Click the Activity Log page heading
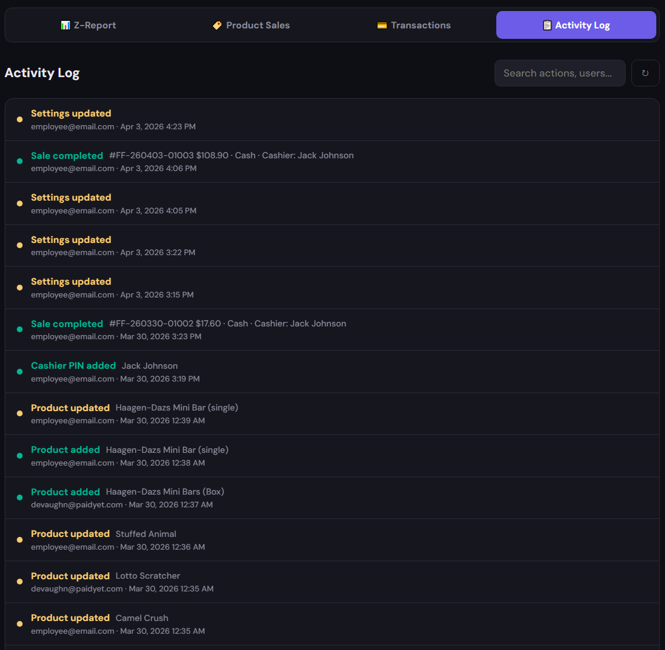The width and height of the screenshot is (665, 650). click(x=42, y=73)
